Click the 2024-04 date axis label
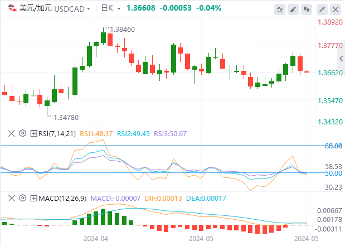 coord(96,239)
